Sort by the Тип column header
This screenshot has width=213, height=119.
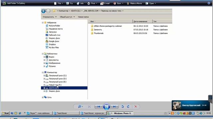(x=162, y=21)
